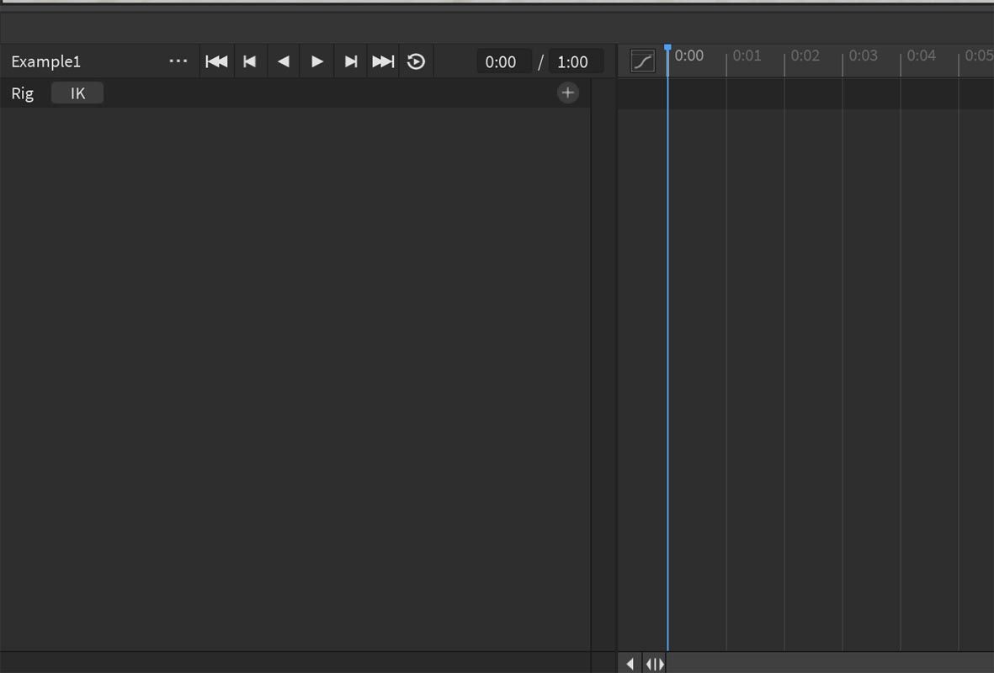This screenshot has height=673, width=994.
Task: Jump to 0:01 on timeline ruler
Action: [x=747, y=56]
